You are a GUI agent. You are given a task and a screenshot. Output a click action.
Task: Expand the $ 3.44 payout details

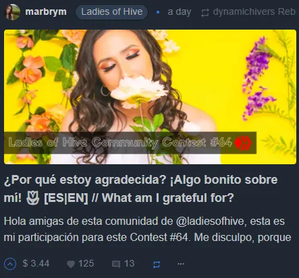(x=36, y=264)
